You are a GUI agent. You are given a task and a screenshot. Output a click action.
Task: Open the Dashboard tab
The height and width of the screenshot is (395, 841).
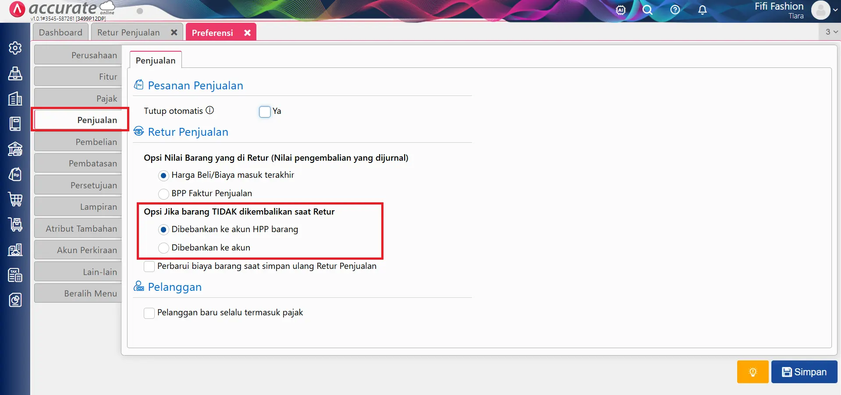point(60,32)
